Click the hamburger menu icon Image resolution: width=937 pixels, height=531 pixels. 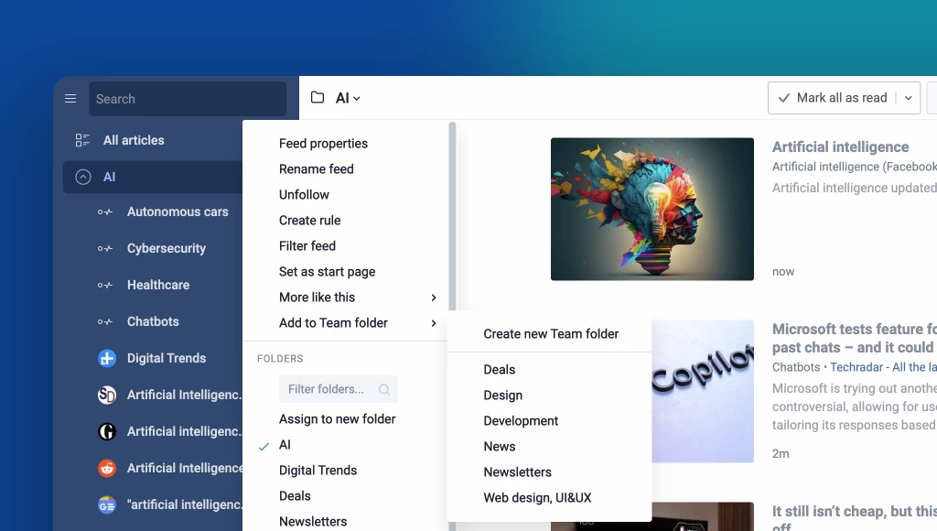[70, 99]
